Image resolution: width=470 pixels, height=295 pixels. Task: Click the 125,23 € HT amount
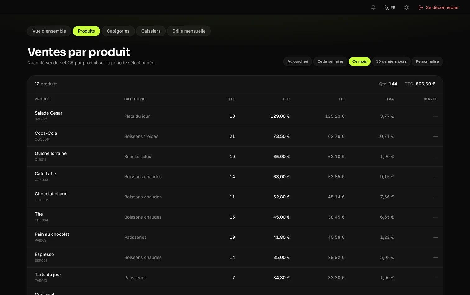335,116
